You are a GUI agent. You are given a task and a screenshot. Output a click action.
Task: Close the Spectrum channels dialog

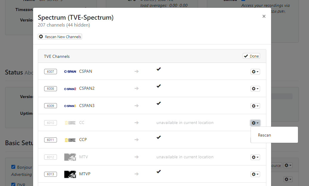(264, 16)
